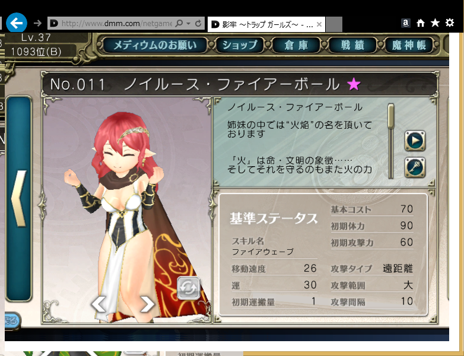464x356 pixels.
Task: Click the Amazon toolbar icon
Action: tap(406, 23)
